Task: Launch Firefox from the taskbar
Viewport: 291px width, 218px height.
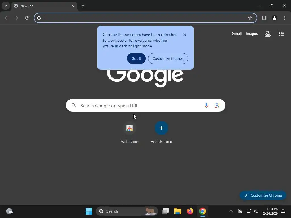Action: coord(190,211)
